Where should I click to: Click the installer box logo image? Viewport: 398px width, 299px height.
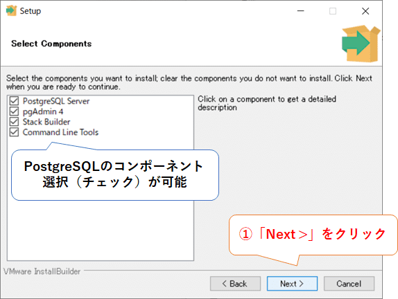361,44
